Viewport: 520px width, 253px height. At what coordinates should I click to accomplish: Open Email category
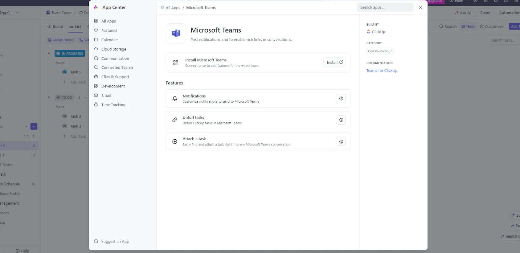click(x=106, y=95)
